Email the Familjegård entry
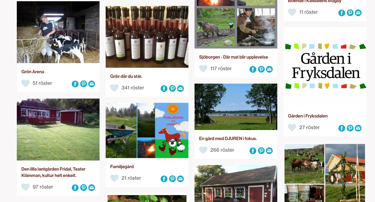Screen dimensions: 375x202 point(180,179)
